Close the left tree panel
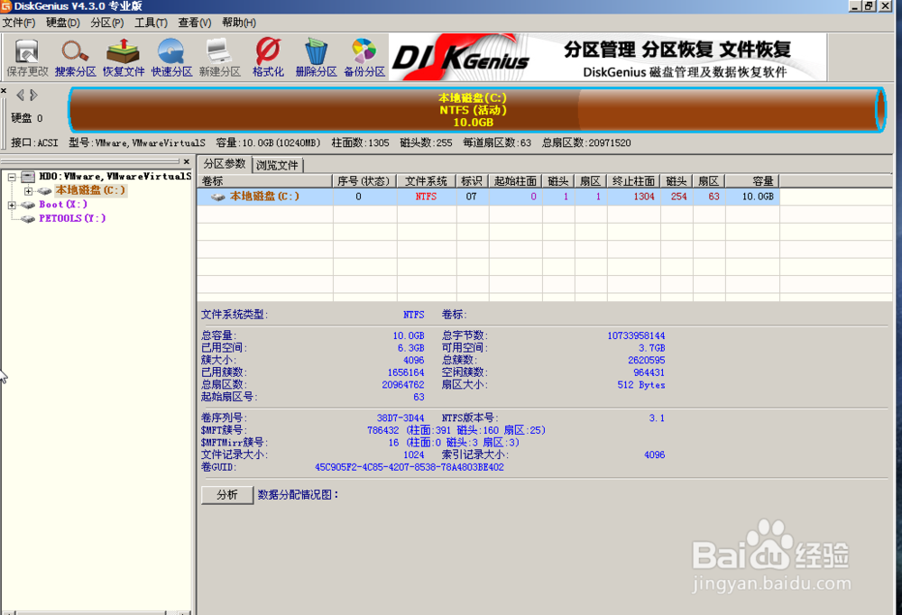Image resolution: width=902 pixels, height=615 pixels. 187,161
